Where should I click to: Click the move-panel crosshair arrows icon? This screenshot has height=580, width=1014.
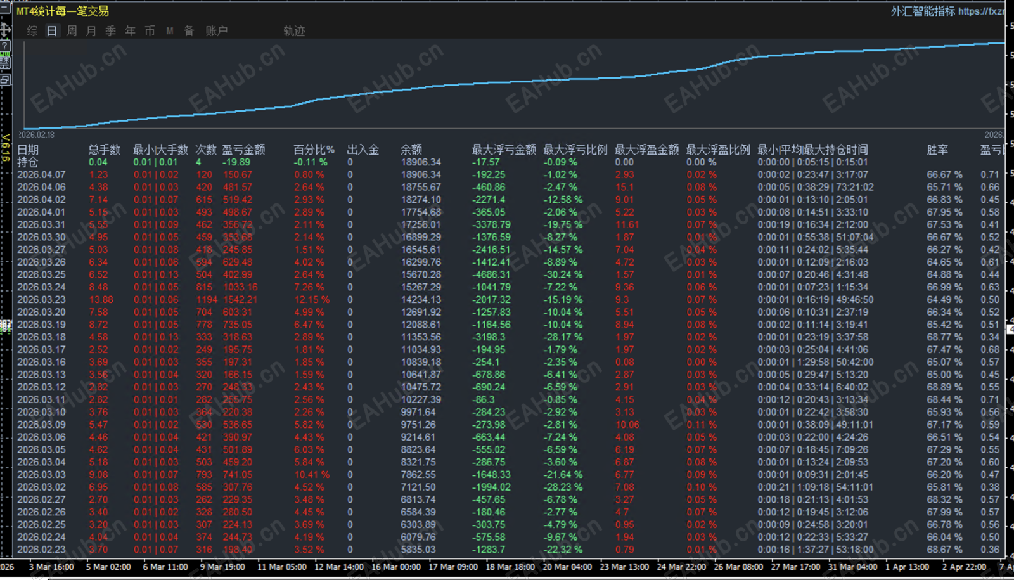coord(5,30)
